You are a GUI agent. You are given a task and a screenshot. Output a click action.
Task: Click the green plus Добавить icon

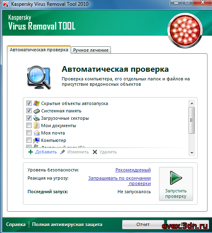tap(30, 152)
